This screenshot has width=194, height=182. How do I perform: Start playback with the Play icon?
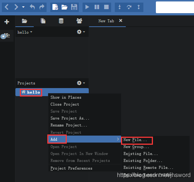point(87,7)
